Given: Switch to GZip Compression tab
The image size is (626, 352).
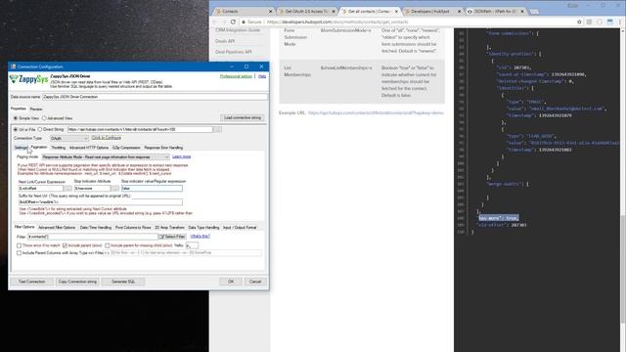Looking at the screenshot, I should click(x=126, y=148).
